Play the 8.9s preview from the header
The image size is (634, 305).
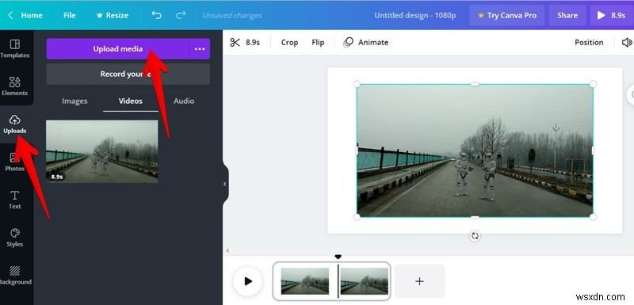coord(611,15)
